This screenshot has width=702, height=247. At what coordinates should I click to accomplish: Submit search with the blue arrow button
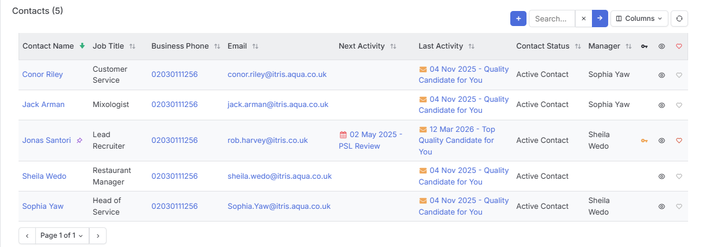tap(599, 19)
